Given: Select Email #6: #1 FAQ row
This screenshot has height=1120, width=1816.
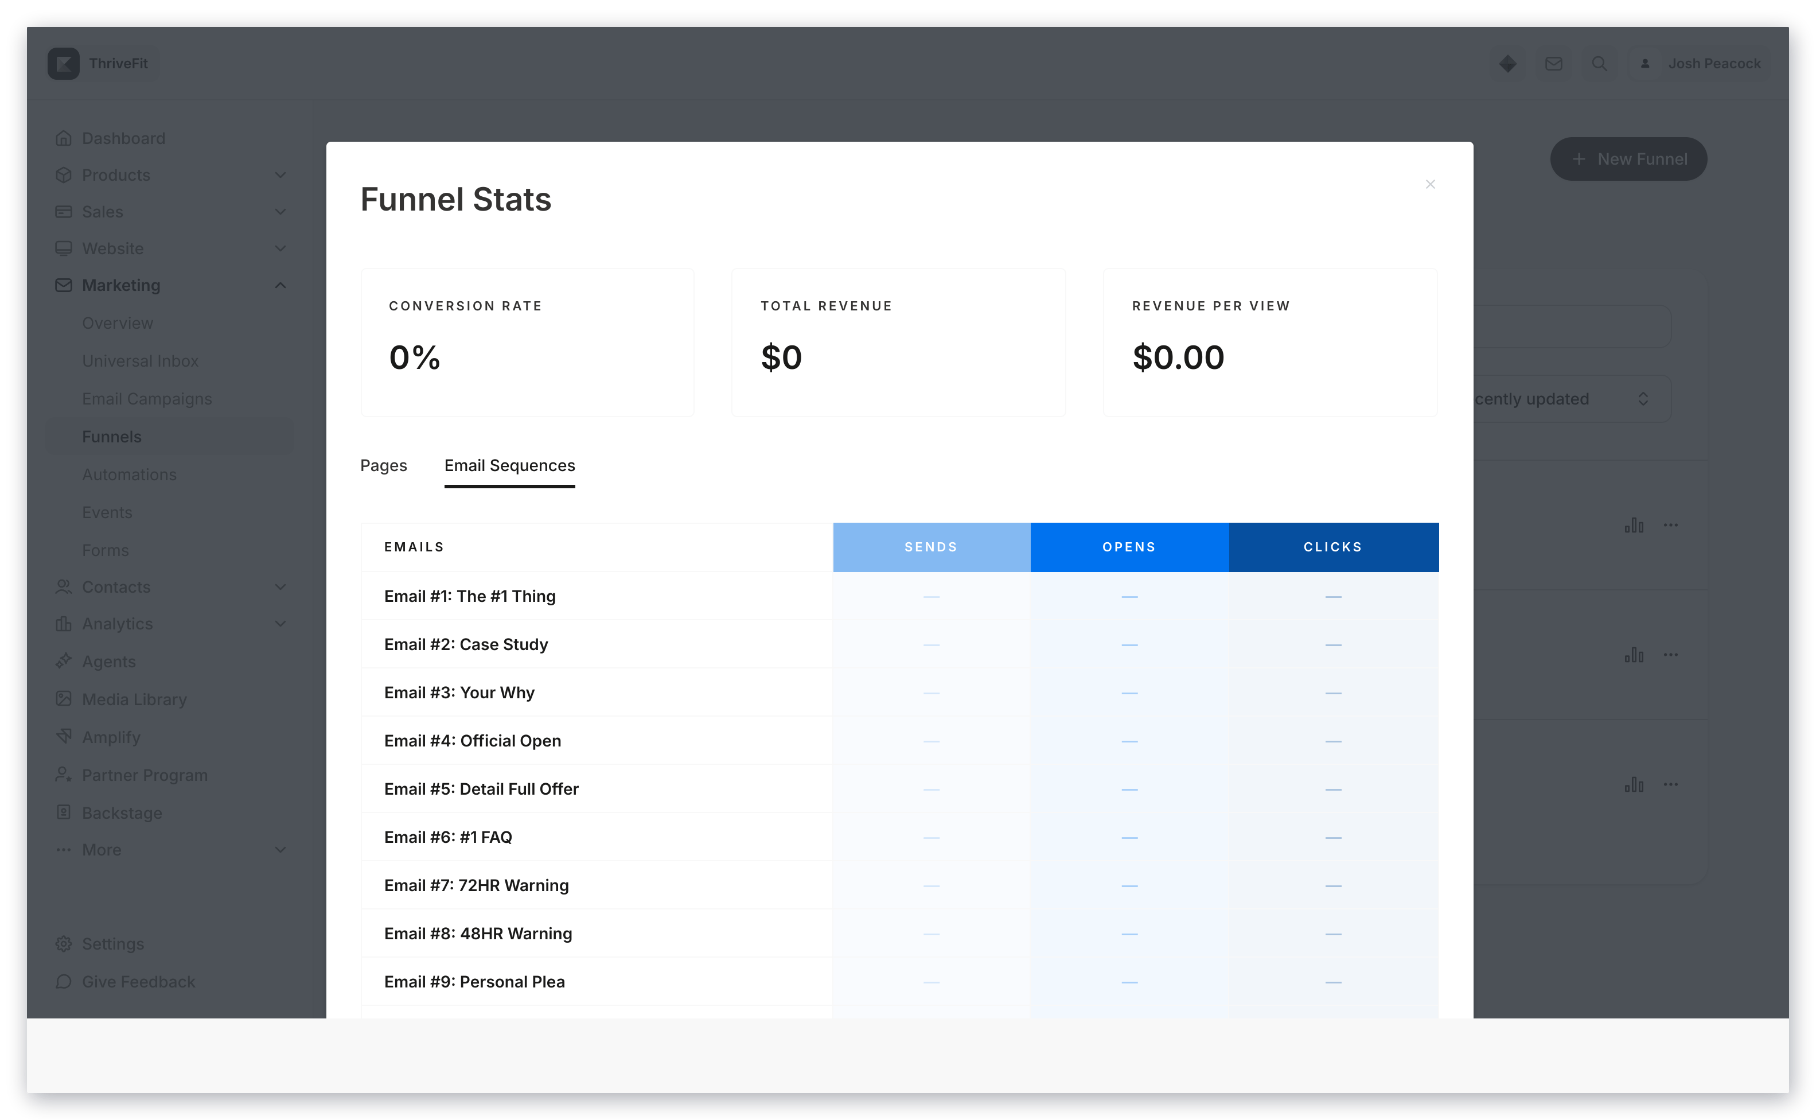Looking at the screenshot, I should 899,837.
